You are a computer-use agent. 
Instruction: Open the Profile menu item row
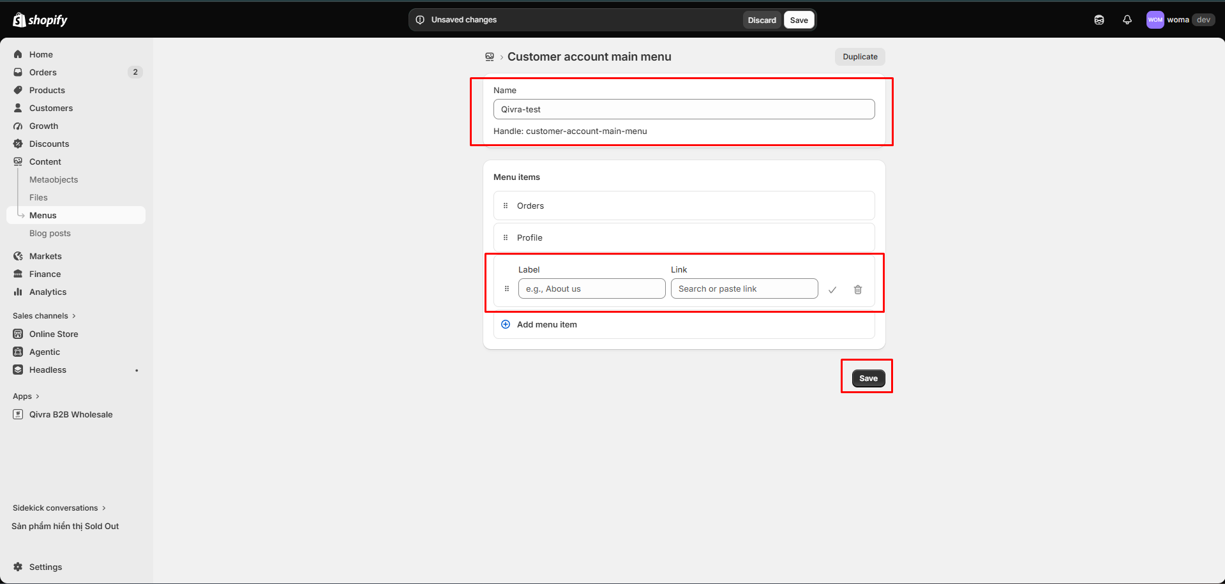tap(684, 237)
